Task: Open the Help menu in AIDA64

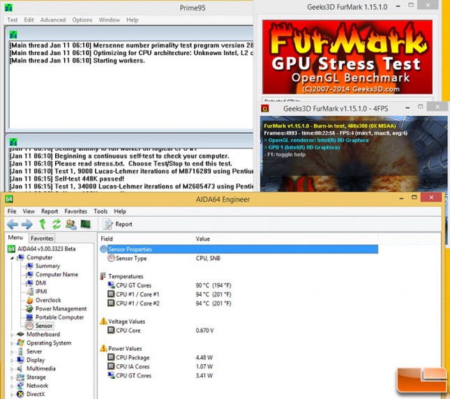Action: pyautogui.click(x=120, y=211)
